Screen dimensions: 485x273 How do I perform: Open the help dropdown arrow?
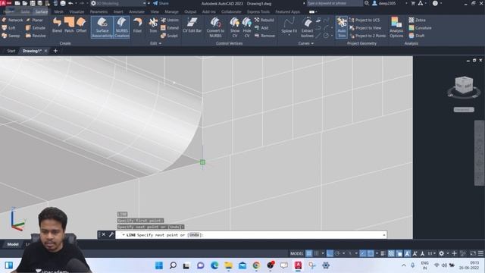pyautogui.click(x=441, y=3)
